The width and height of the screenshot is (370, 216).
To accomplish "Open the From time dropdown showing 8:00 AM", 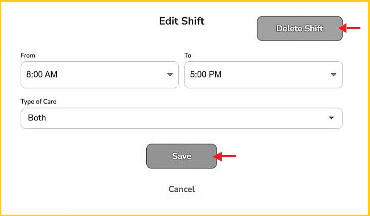I will [x=100, y=75].
